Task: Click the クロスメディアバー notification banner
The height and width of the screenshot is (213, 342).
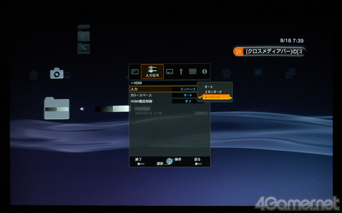Action: pyautogui.click(x=269, y=52)
